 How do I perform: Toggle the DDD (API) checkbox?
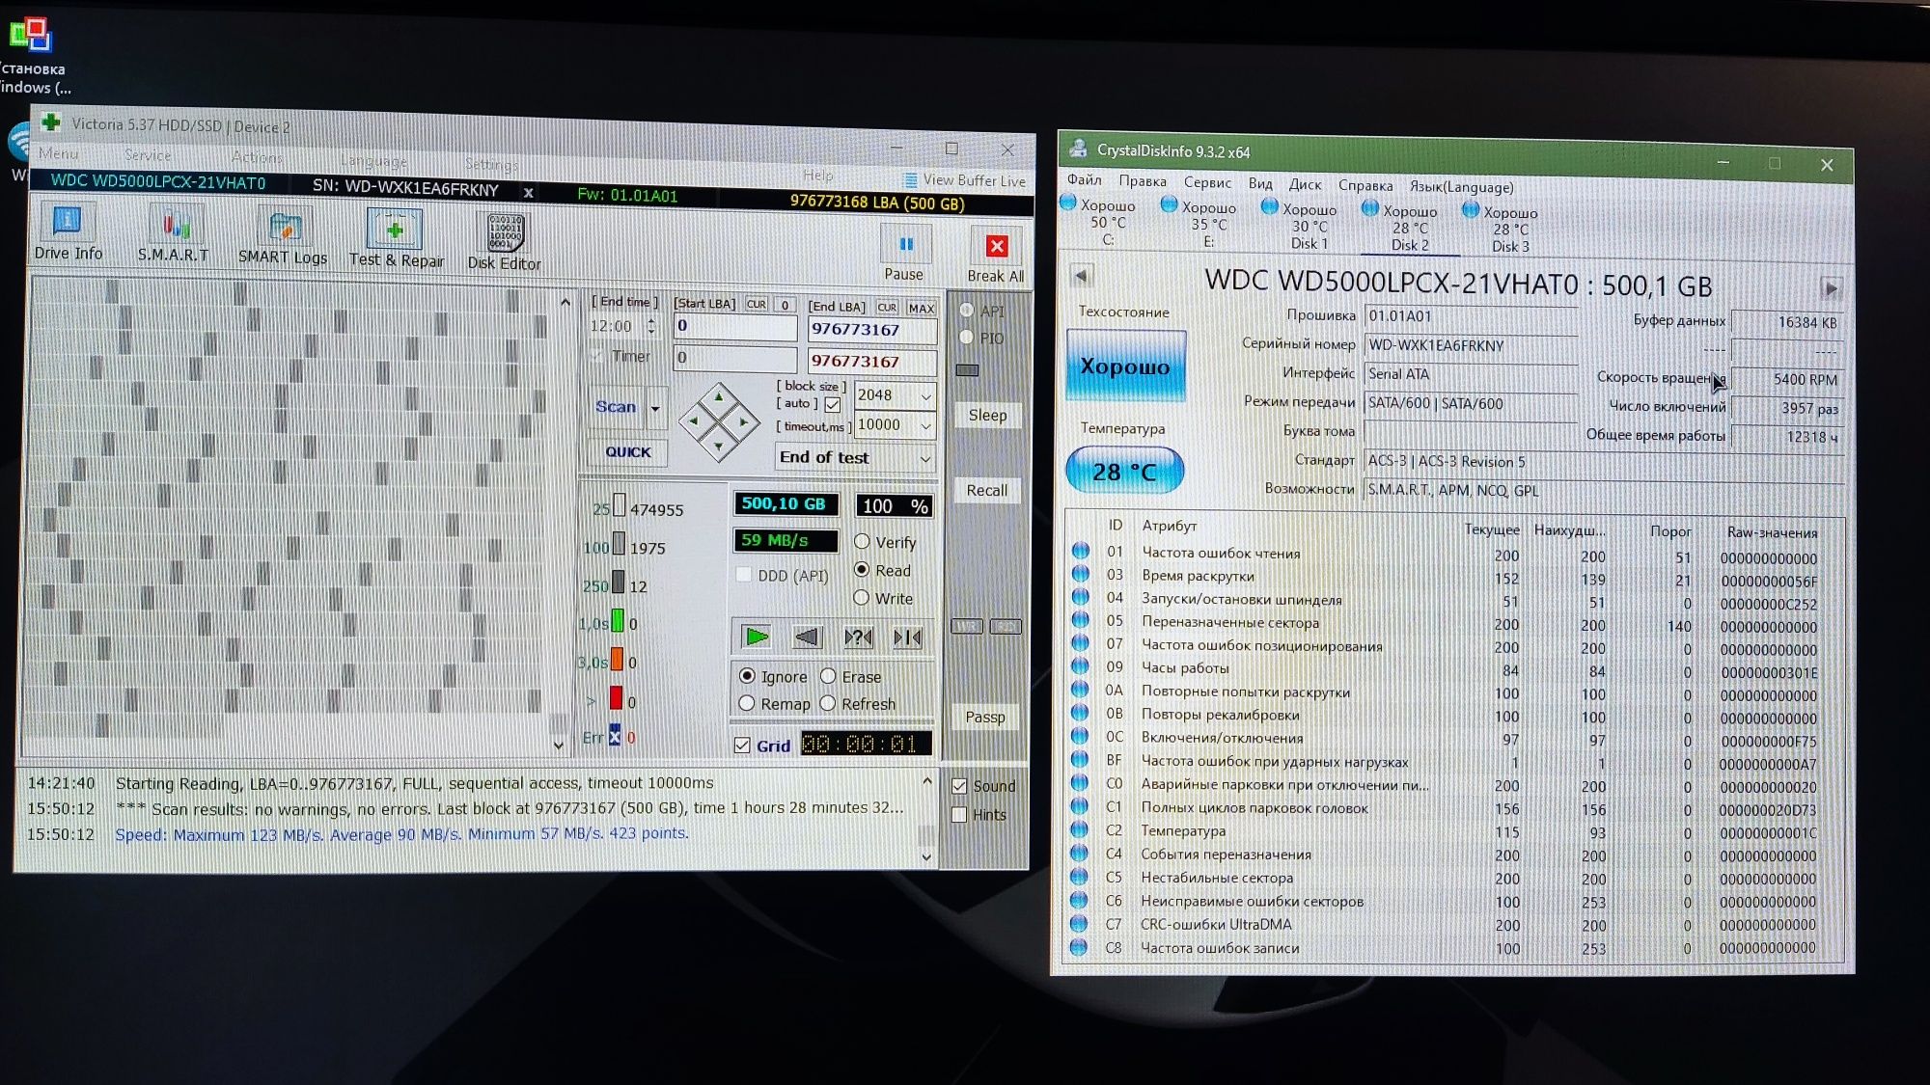[x=744, y=574]
